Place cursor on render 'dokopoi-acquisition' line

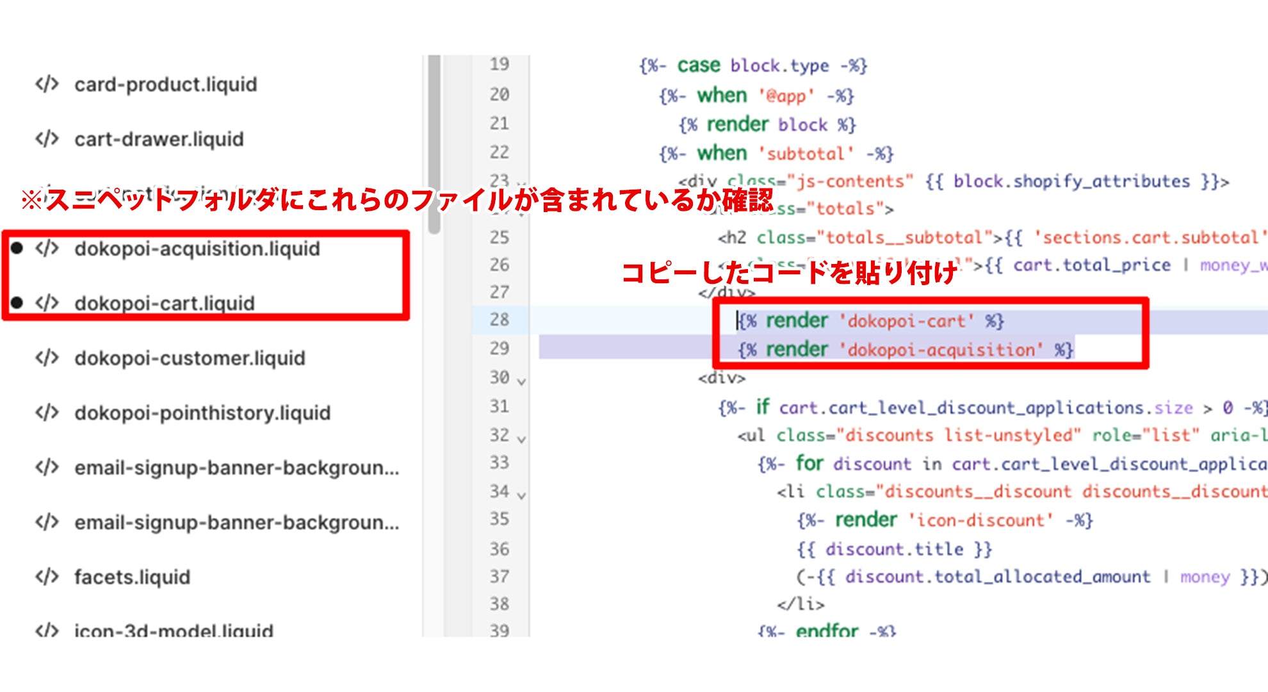click(906, 350)
